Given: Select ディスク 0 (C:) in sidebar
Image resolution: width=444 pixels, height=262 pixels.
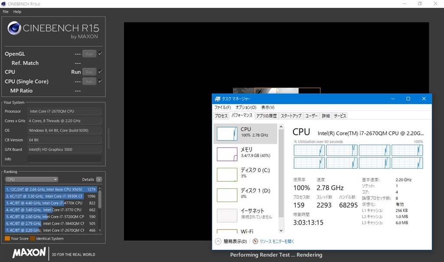Looking at the screenshot, I should (245, 174).
